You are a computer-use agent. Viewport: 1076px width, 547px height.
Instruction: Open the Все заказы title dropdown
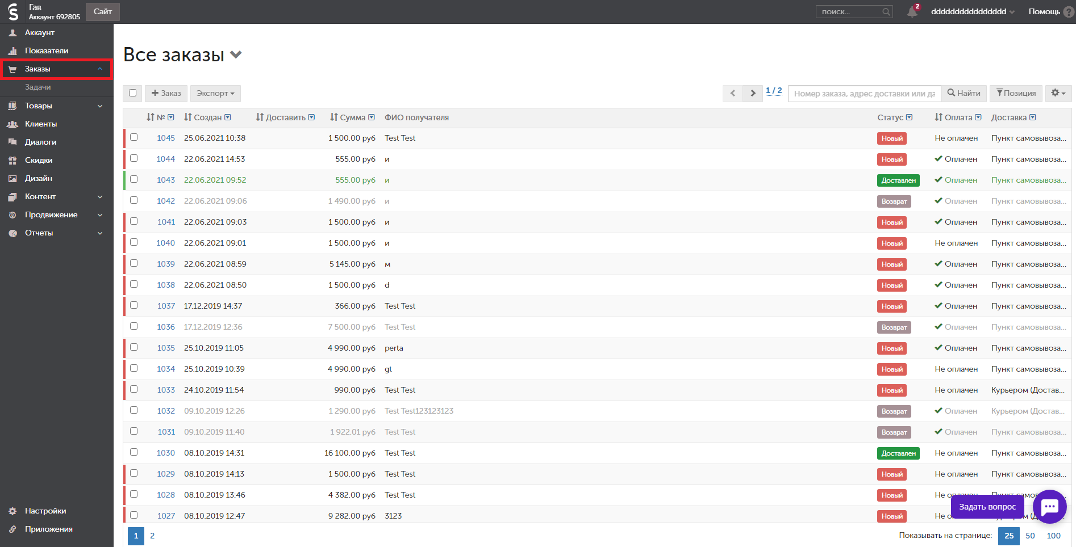pos(236,55)
